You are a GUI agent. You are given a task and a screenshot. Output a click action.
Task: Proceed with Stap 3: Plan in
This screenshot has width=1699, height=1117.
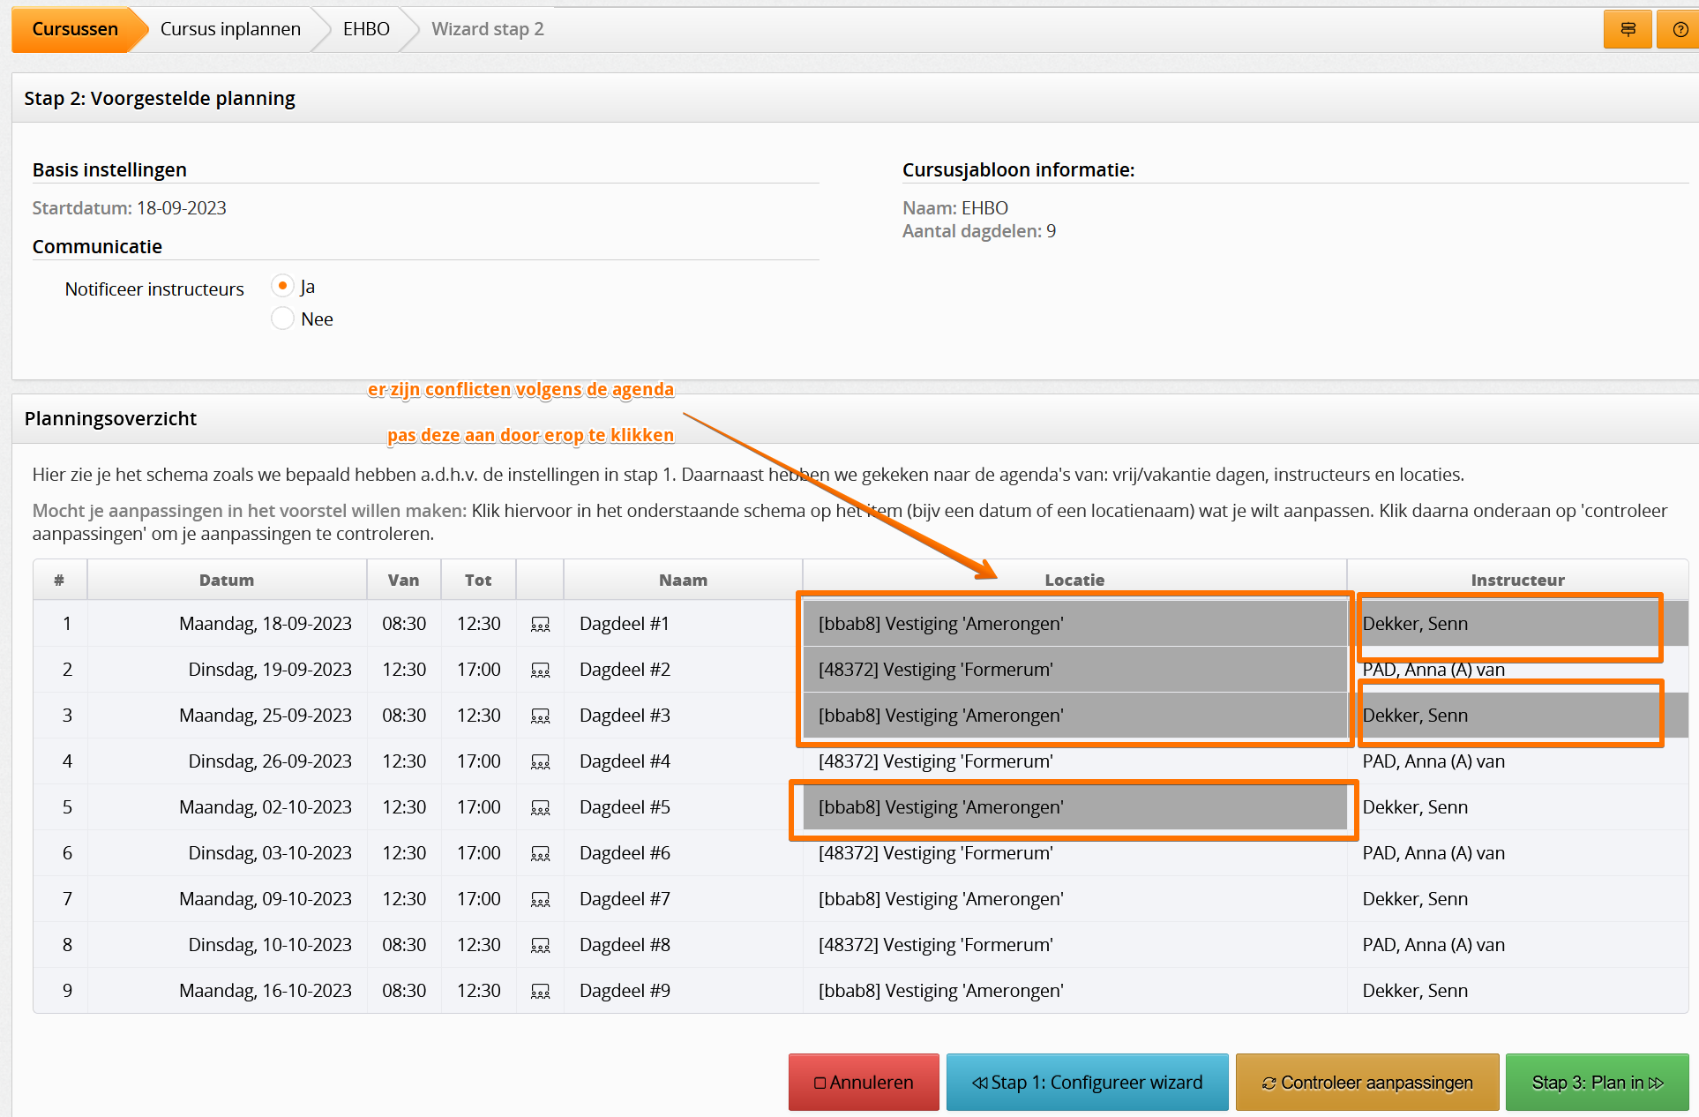coord(1597,1083)
